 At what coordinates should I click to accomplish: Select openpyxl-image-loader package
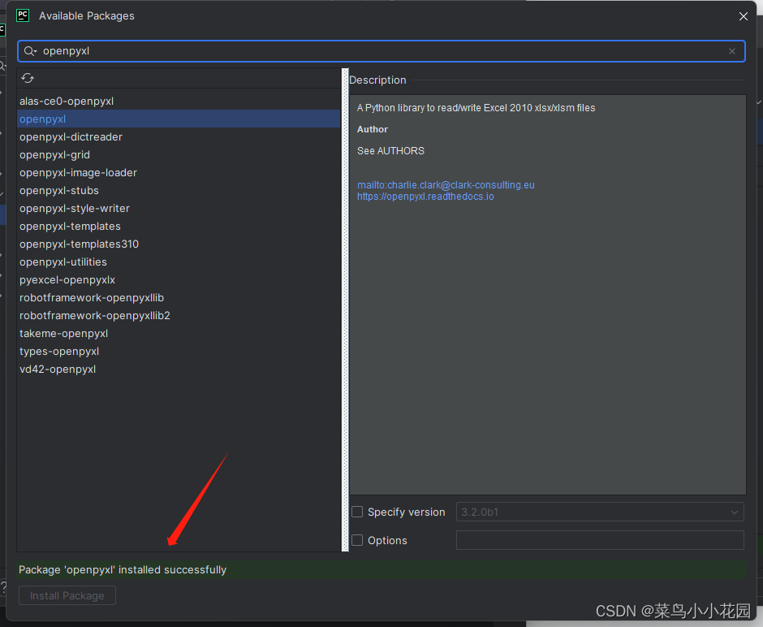tap(179, 172)
